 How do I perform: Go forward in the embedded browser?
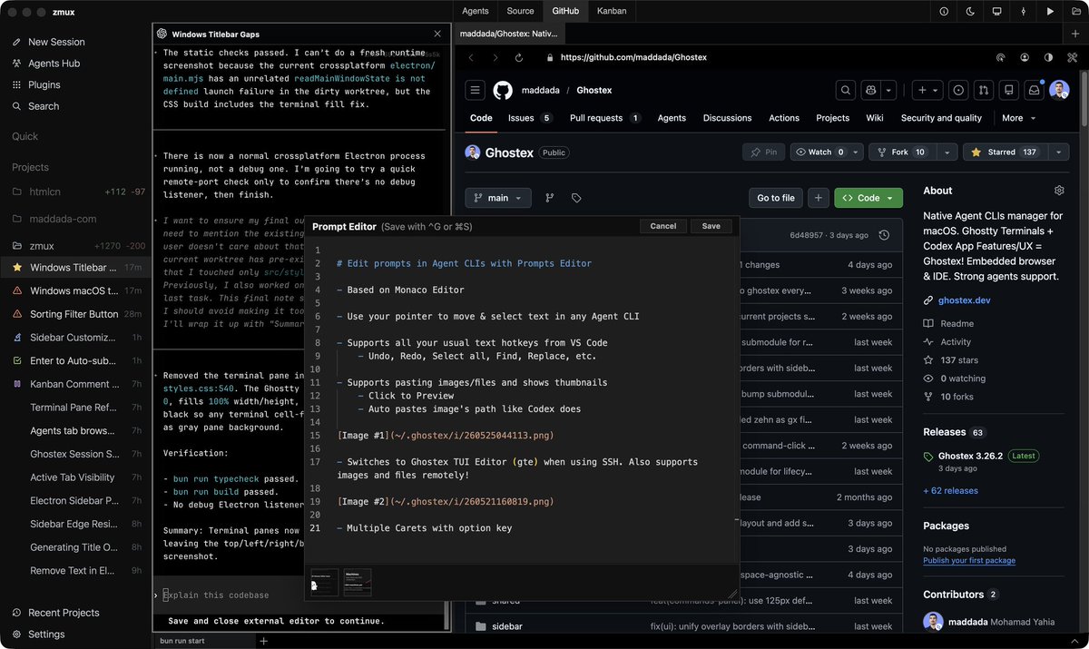tap(495, 57)
